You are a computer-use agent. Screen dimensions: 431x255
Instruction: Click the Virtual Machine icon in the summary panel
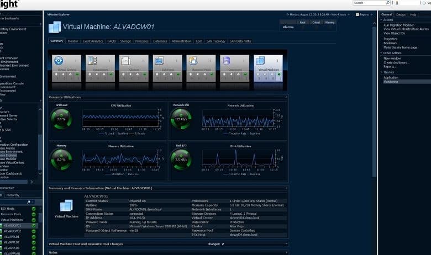(66, 205)
